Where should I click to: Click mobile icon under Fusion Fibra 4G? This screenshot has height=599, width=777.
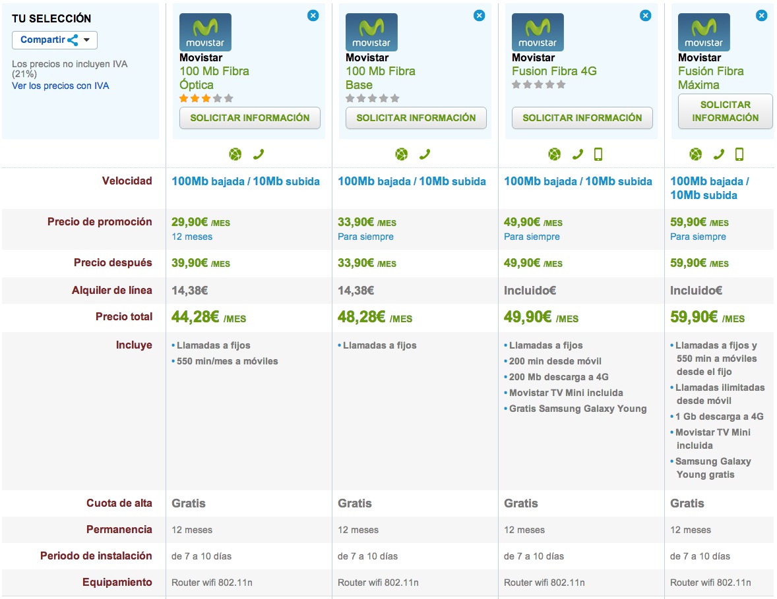(x=598, y=154)
